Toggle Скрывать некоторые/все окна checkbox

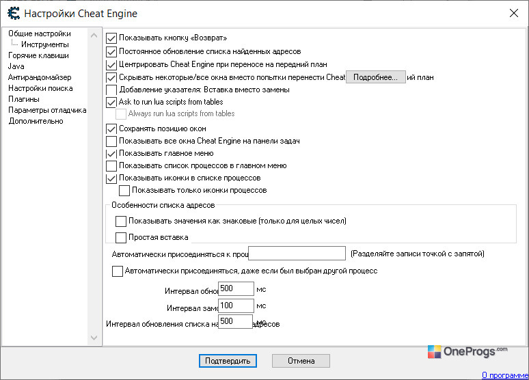pos(111,78)
